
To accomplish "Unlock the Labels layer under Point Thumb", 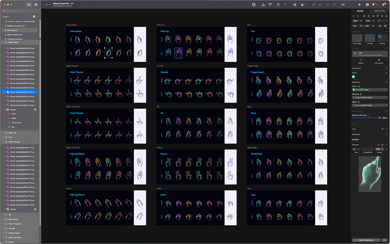I will [x=35, y=209].
